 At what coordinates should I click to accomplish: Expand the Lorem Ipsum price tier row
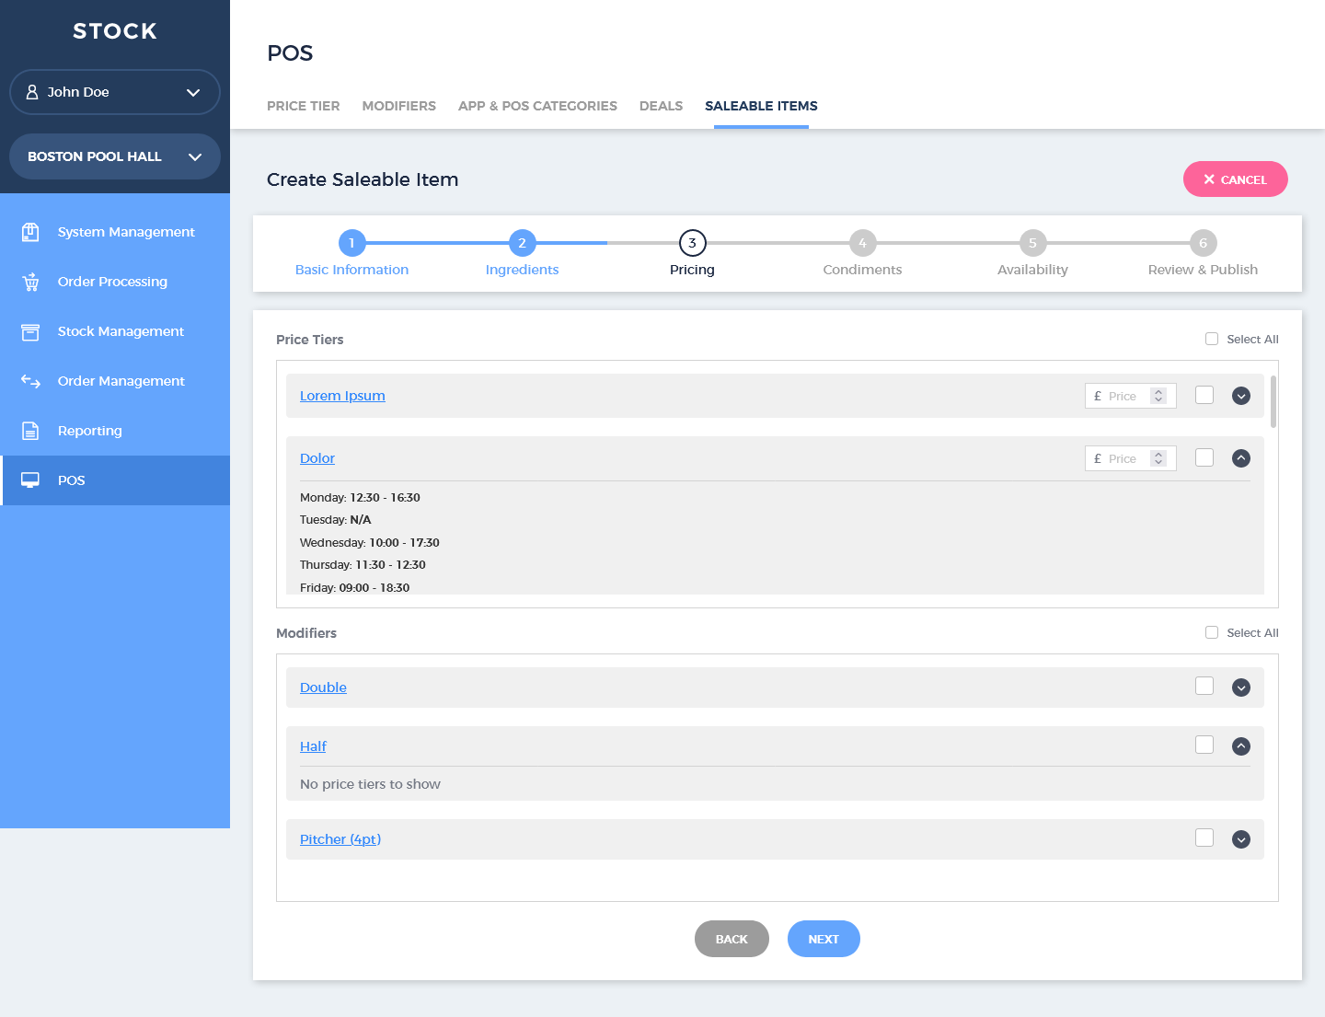[1241, 396]
